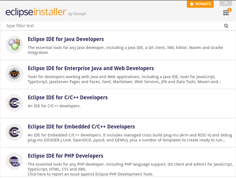236x178 pixels.
Task: Select Eclipse IDE for PHP Developers title
Action: point(65,156)
